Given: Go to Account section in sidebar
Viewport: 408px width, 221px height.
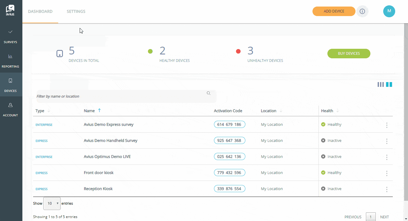Looking at the screenshot, I should pyautogui.click(x=10, y=109).
